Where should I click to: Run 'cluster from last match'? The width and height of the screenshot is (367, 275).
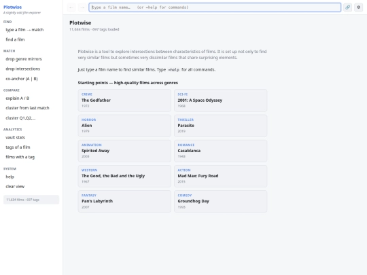[x=31, y=108]
